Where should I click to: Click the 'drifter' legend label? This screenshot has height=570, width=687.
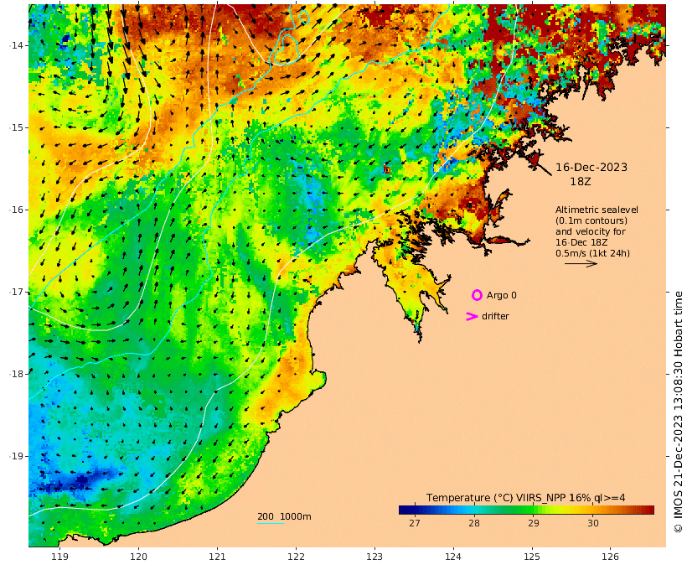coord(495,316)
